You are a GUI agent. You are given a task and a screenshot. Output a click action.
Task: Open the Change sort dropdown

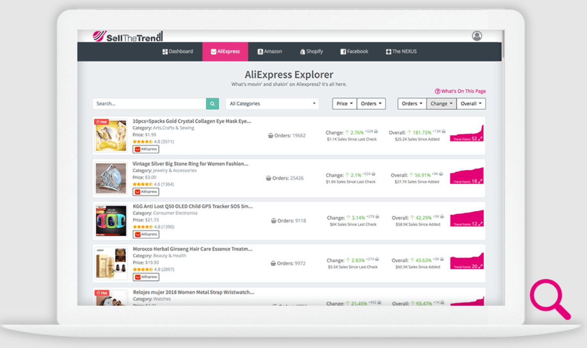(x=442, y=103)
